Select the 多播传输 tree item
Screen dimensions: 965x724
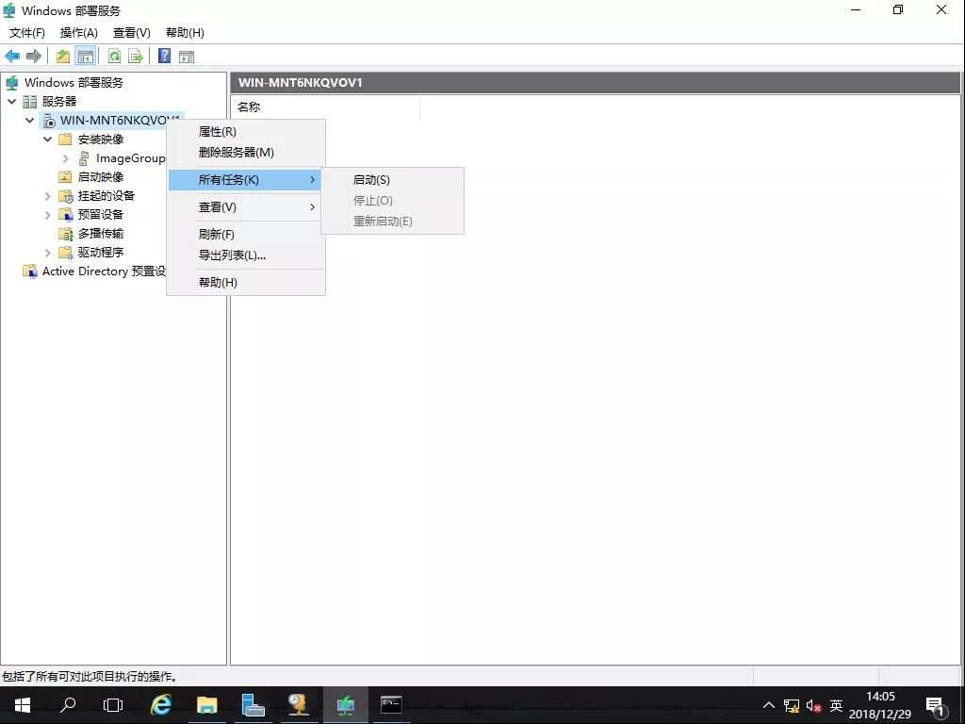(x=100, y=234)
